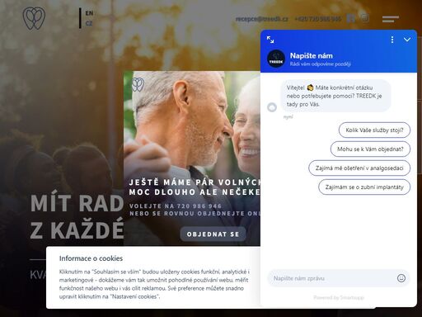Switch site language to CZ
Image resolution: width=422 pixels, height=317 pixels.
(x=89, y=24)
